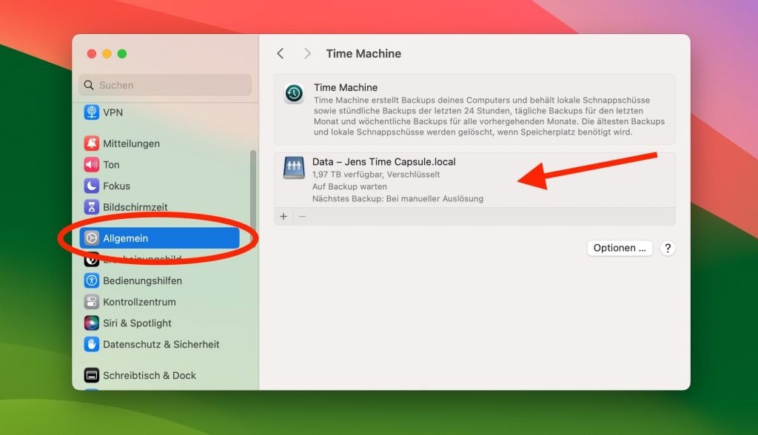Select Fokus in the sidebar
Viewport: 758px width, 435px height.
(x=160, y=186)
